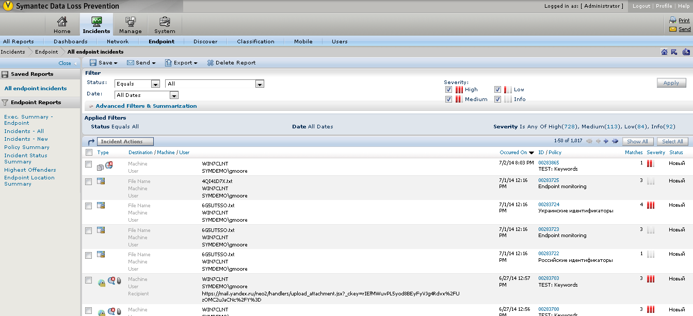693x316 pixels.
Task: Click the attachment paperclip icon for incident 00283703
Action: 119,281
